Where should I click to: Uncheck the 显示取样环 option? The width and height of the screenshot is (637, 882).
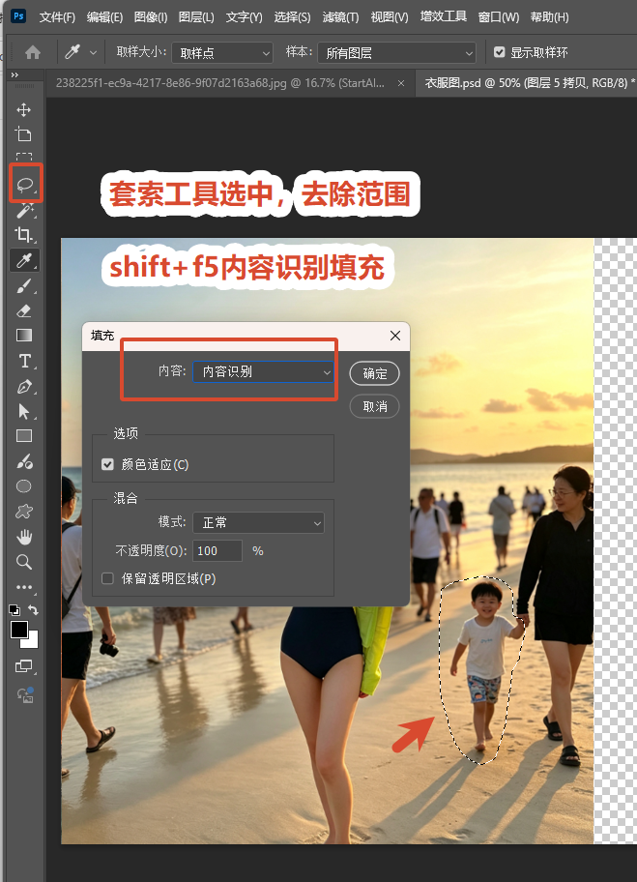[499, 52]
